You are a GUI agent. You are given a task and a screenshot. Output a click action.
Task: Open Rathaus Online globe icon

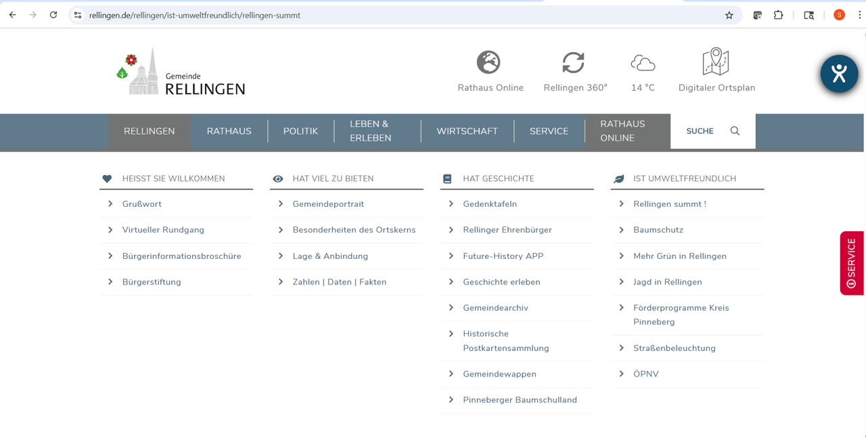coord(488,63)
